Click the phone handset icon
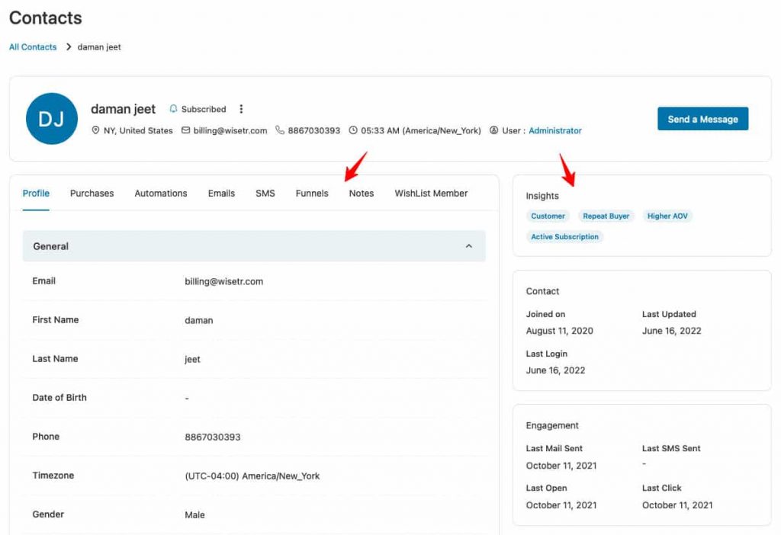Screen dimensions: 781x535 (280, 130)
